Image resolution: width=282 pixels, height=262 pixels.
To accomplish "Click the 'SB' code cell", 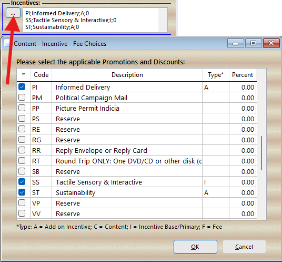I will (x=41, y=171).
